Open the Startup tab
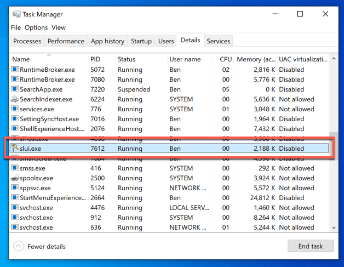Viewport: 344px width, 267px height. [x=141, y=41]
